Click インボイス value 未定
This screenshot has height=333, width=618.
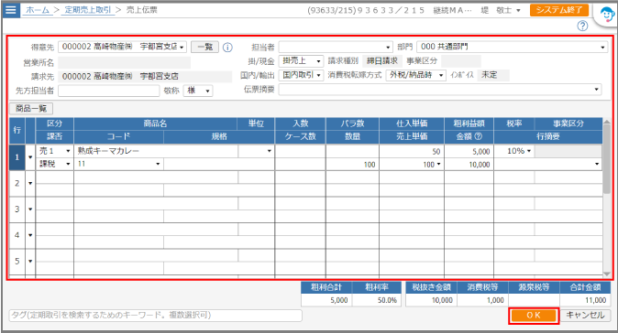pos(493,75)
